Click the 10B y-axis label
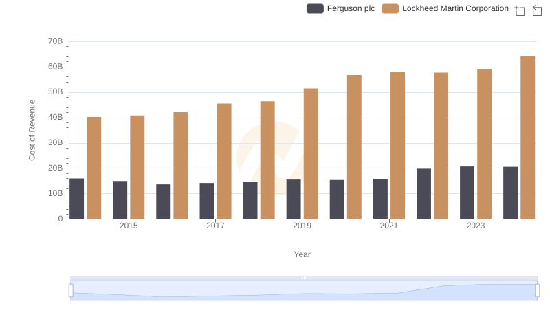Screen dimensions: 550x317 pyautogui.click(x=56, y=193)
